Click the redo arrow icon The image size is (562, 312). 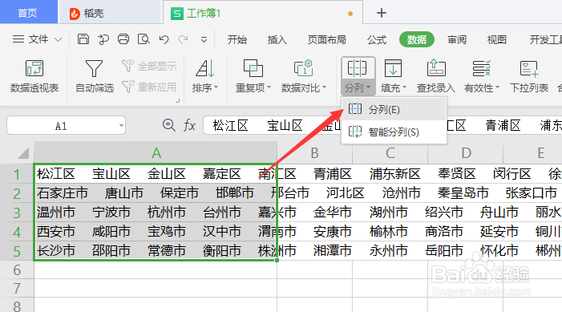[x=183, y=39]
